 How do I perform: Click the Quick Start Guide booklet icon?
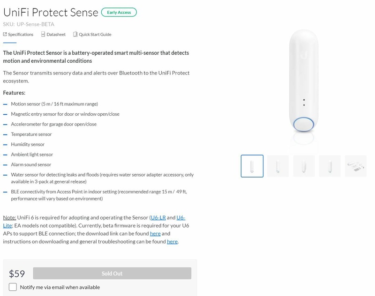(x=75, y=34)
